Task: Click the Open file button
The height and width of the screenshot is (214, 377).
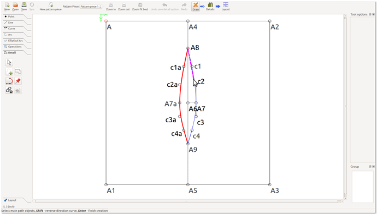Action: tap(15, 7)
